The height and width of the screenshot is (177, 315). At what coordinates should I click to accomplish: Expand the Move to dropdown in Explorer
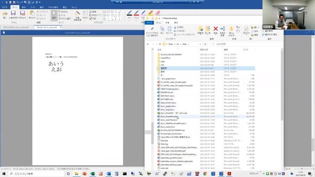click(200, 34)
